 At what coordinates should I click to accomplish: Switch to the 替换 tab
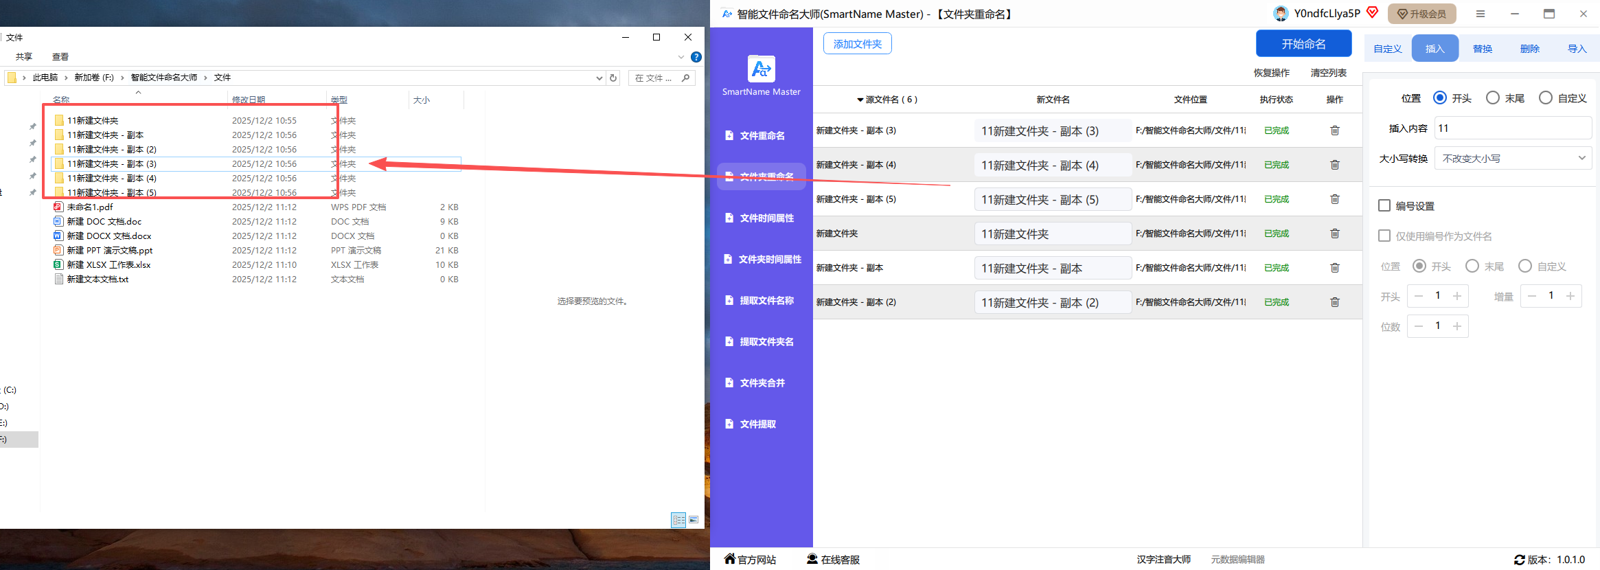point(1482,49)
